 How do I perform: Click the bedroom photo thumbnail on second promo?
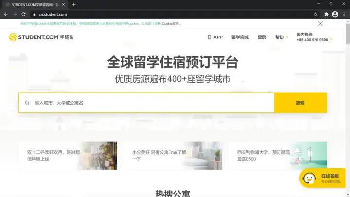coord(203,156)
